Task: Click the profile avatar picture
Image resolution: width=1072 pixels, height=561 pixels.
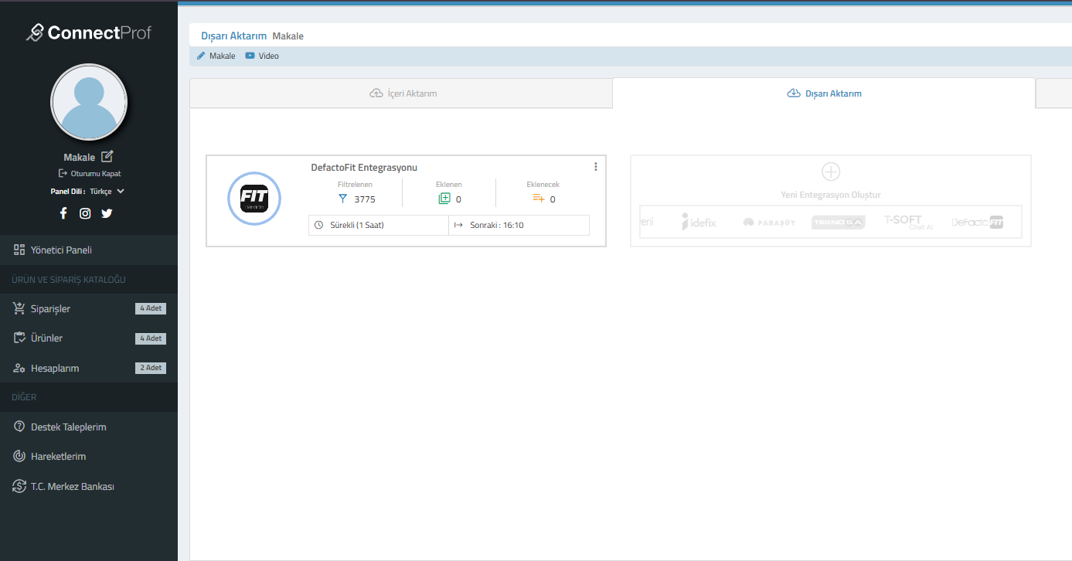Action: click(89, 102)
